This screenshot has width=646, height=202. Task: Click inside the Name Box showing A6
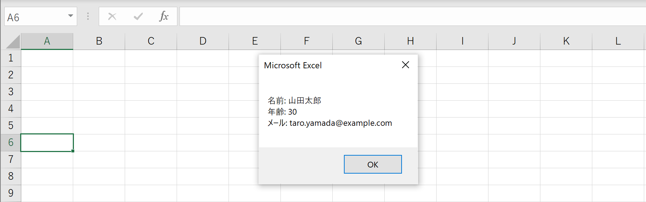point(35,17)
